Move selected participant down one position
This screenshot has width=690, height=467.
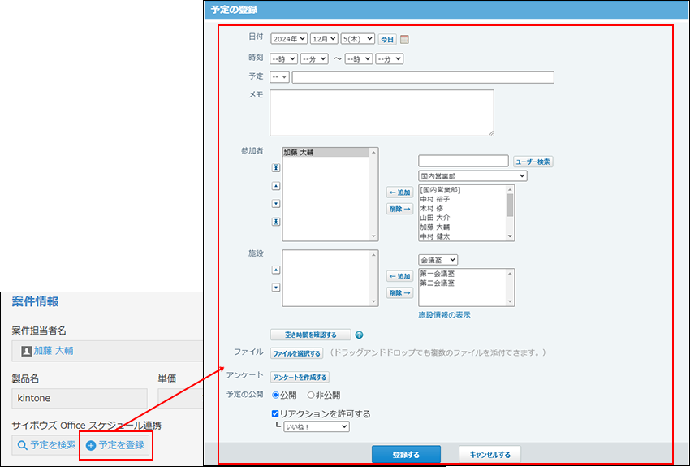click(276, 204)
